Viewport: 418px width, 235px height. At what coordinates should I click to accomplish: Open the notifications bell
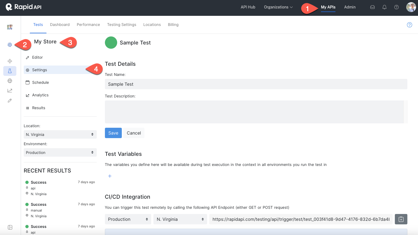(x=384, y=7)
